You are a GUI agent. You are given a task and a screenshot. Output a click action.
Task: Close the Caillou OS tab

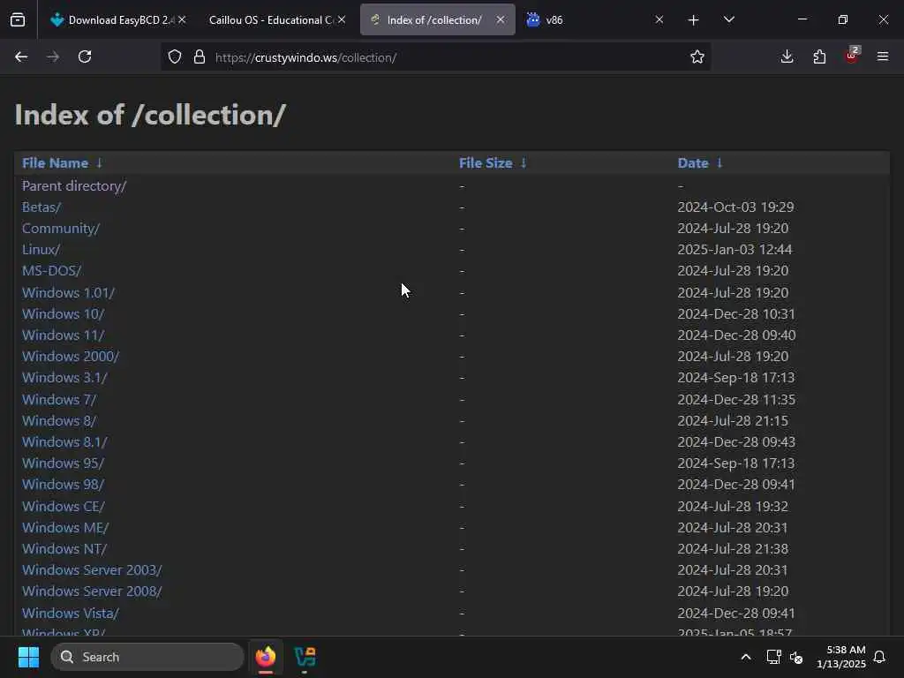click(342, 19)
